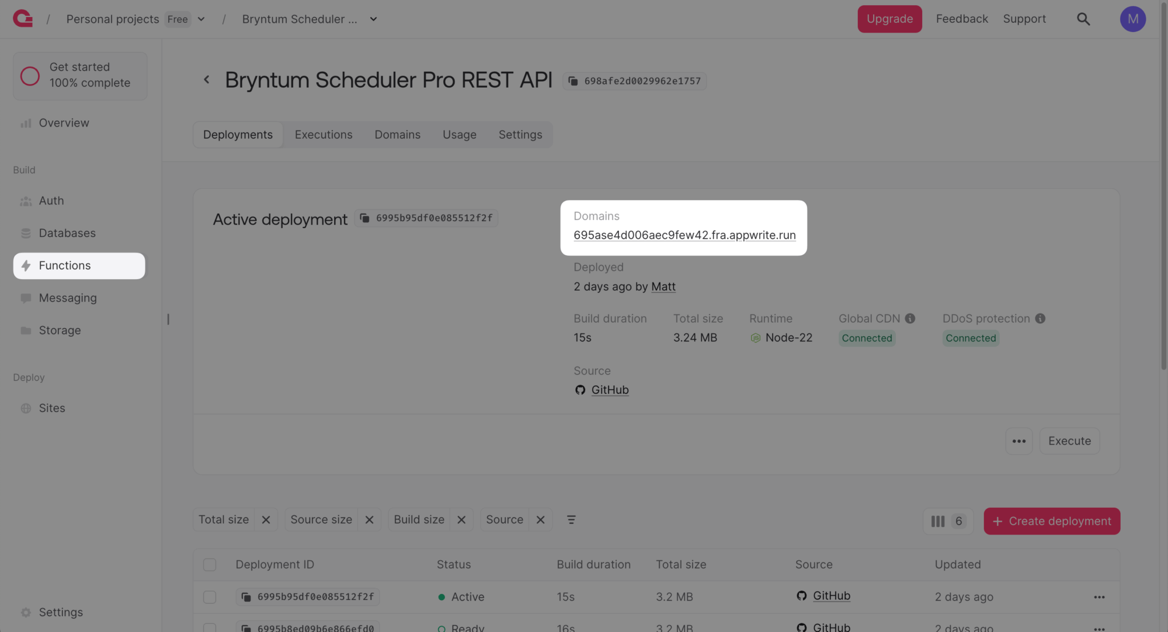Go back using the left chevron arrow
Viewport: 1168px width, 632px height.
coord(206,80)
